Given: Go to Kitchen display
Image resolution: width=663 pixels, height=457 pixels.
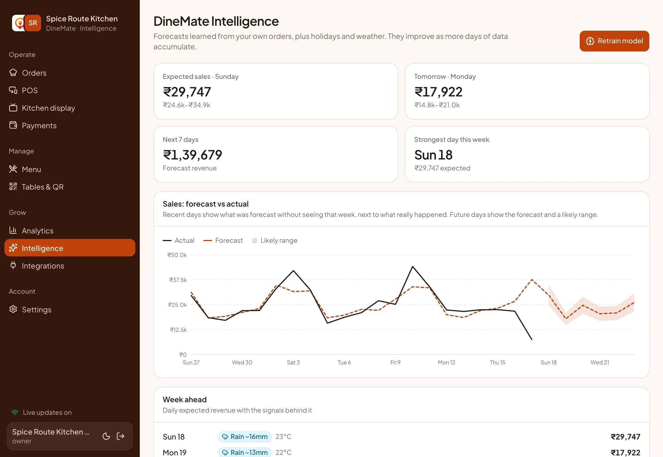Looking at the screenshot, I should tap(70, 108).
